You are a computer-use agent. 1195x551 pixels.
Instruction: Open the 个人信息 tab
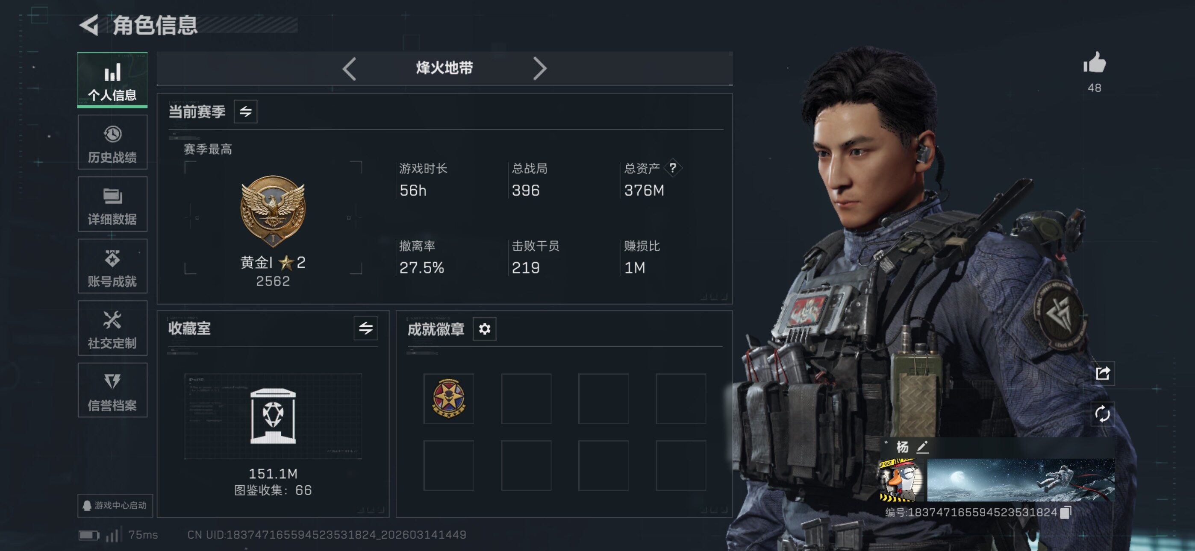pos(112,80)
